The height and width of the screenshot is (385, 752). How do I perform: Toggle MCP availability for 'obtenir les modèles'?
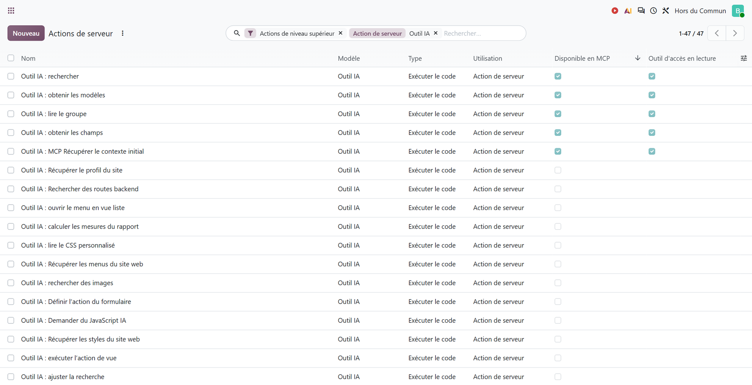pyautogui.click(x=558, y=95)
